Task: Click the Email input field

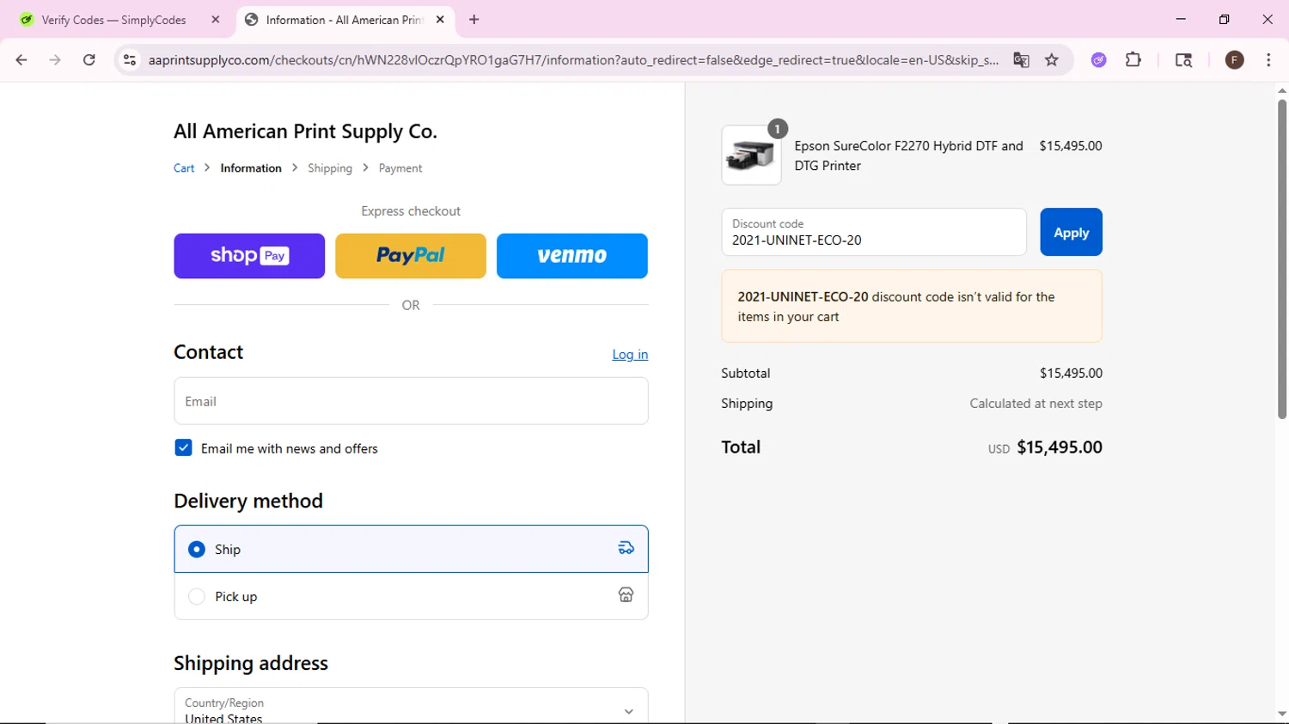Action: [411, 401]
